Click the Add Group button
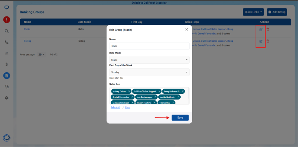This screenshot has width=298, height=147. point(277,12)
